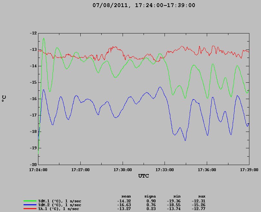
Task: Select the mean value -14.32
Action: pos(124,201)
